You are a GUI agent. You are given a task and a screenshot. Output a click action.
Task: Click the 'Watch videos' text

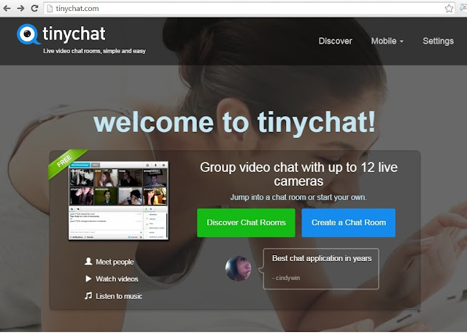click(x=117, y=279)
